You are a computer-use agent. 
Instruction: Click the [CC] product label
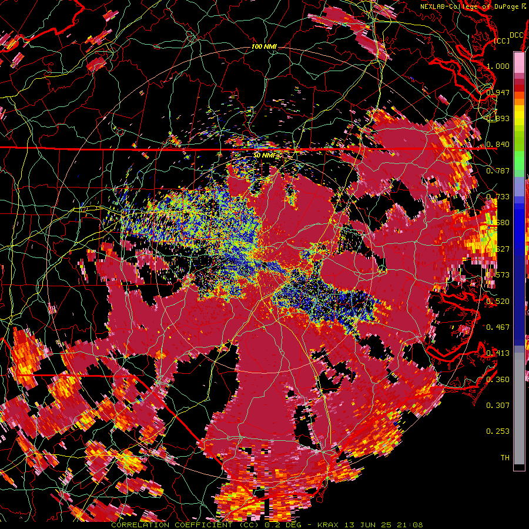(x=501, y=41)
